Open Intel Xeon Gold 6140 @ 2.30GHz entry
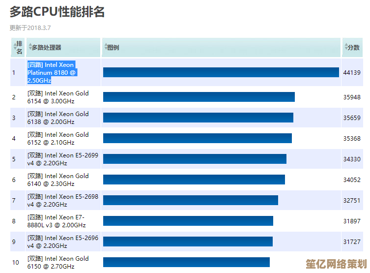This screenshot has height=273, width=370. [58, 180]
